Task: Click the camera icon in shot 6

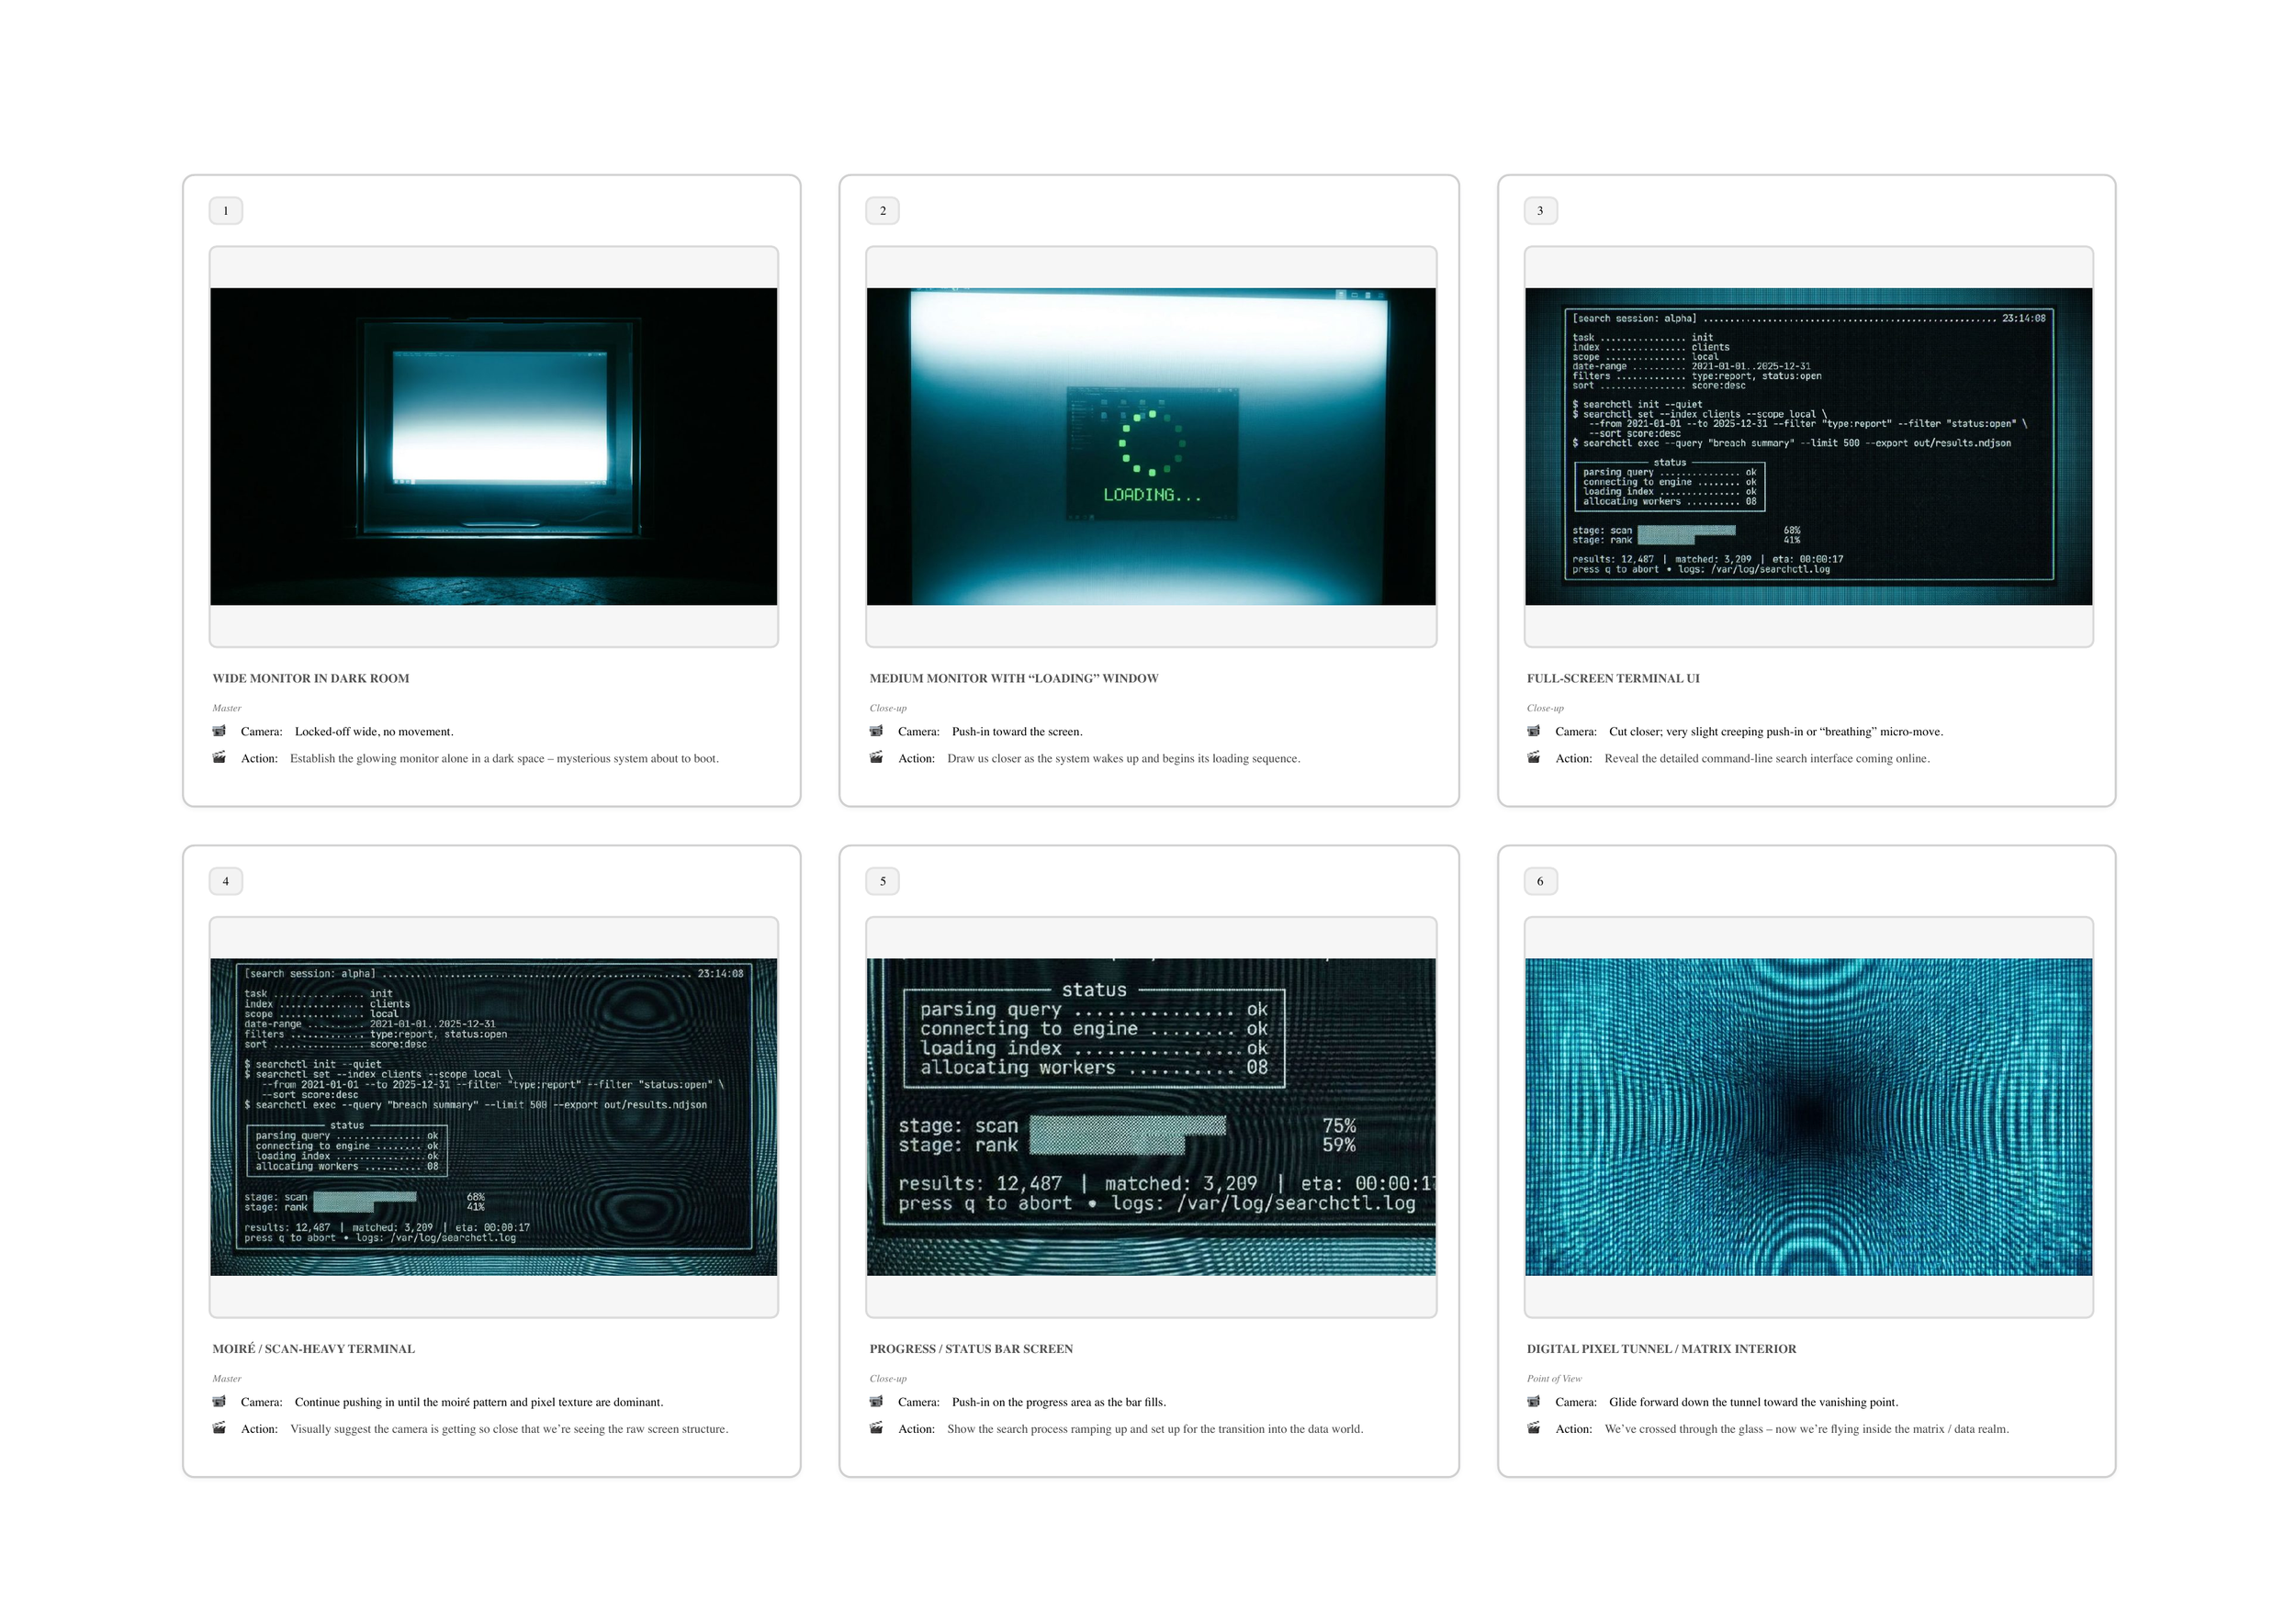Action: tap(1534, 1401)
